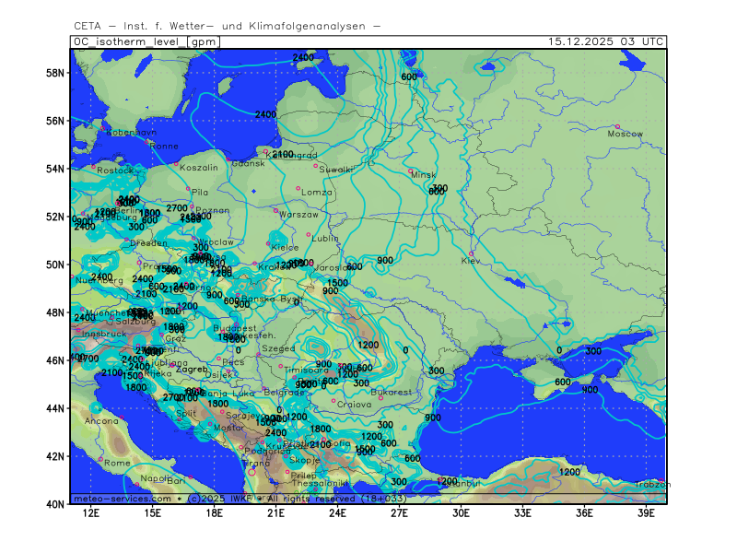Click the Suwalki city marker
The image size is (737, 553).
pyautogui.click(x=316, y=166)
